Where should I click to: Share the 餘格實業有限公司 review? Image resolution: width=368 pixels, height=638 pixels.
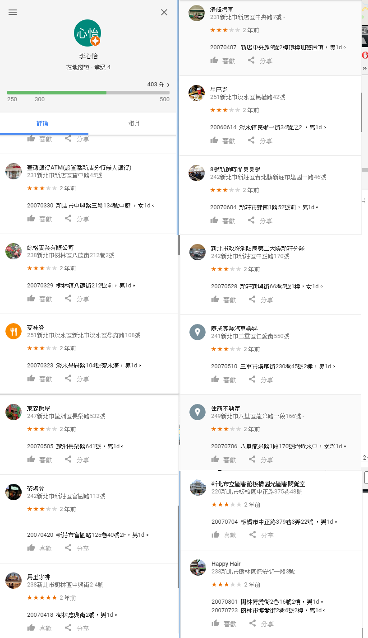77,299
